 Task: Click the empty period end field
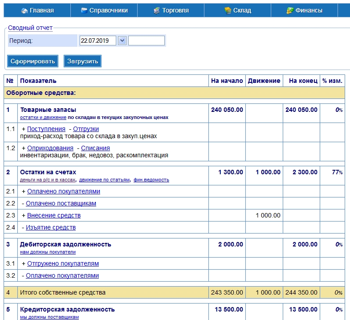coord(147,41)
